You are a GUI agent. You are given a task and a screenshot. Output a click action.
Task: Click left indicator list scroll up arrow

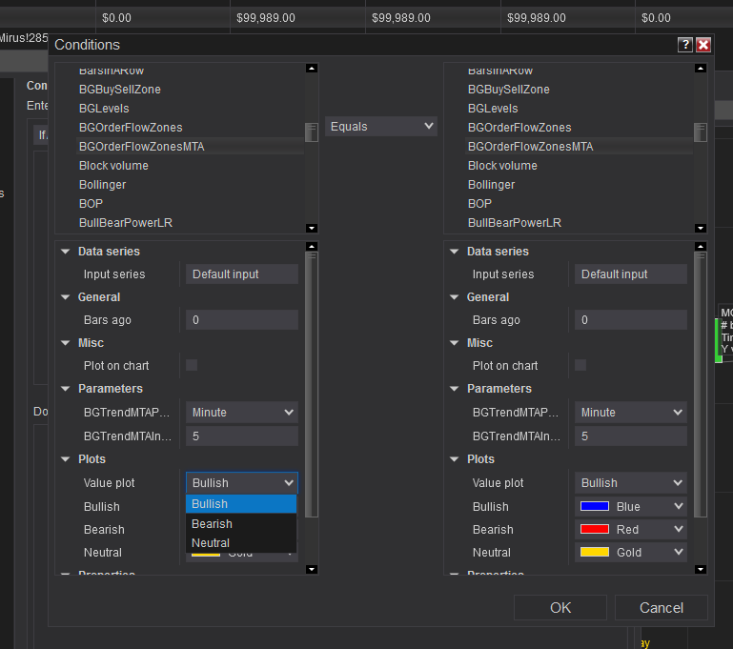coord(312,69)
